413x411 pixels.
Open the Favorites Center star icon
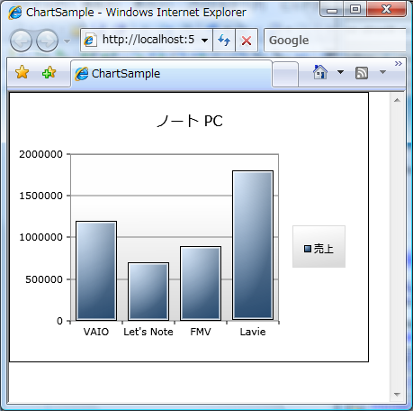(22, 72)
